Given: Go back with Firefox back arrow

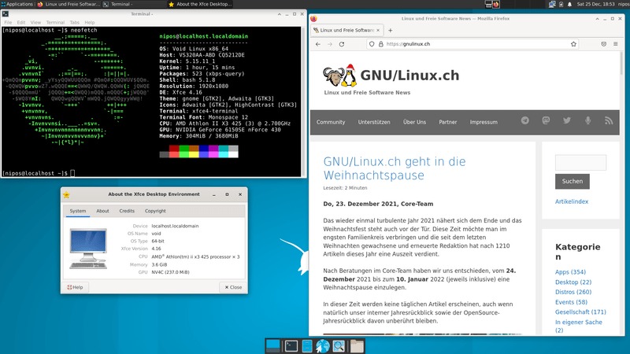Looking at the screenshot, I should pyautogui.click(x=318, y=44).
